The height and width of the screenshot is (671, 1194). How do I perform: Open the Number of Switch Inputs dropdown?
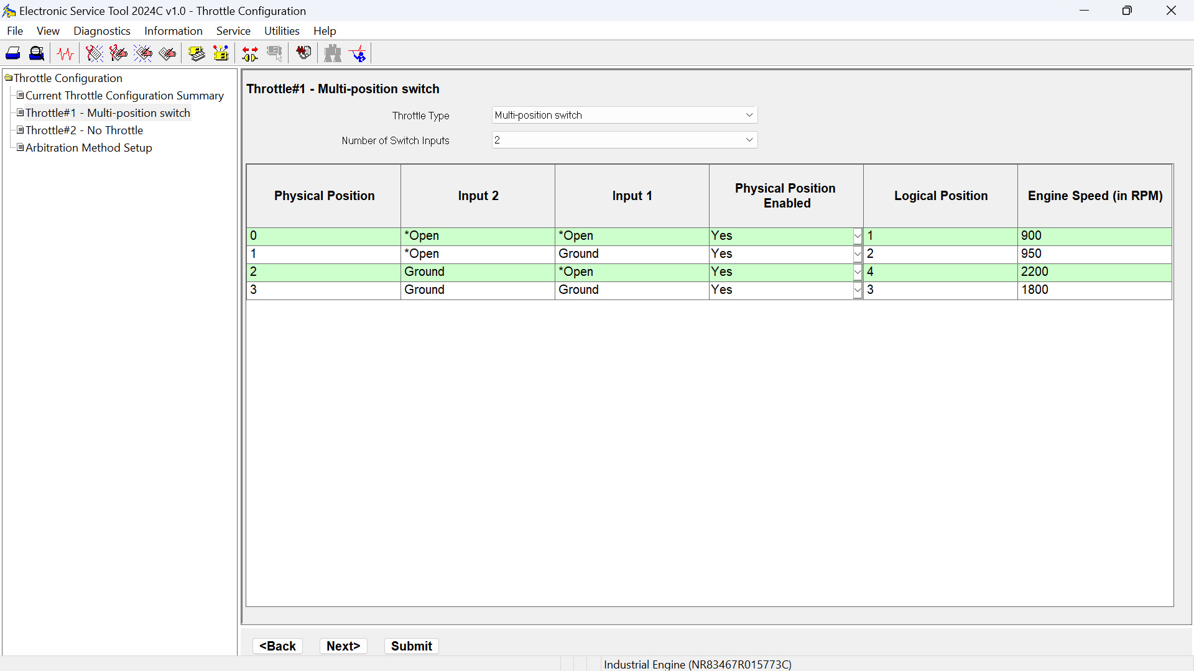(624, 140)
